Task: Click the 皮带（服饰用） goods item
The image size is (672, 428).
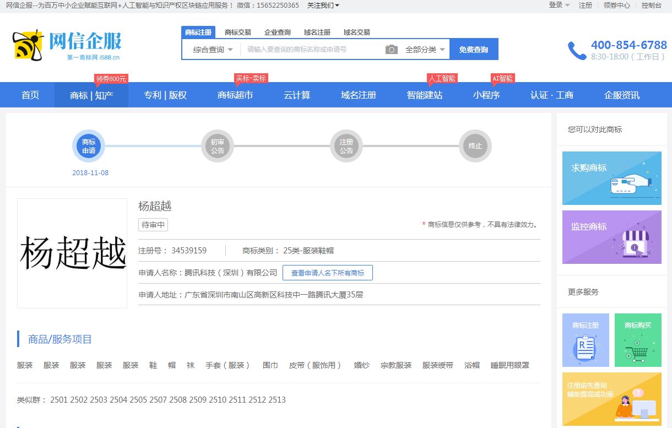Action: [316, 365]
